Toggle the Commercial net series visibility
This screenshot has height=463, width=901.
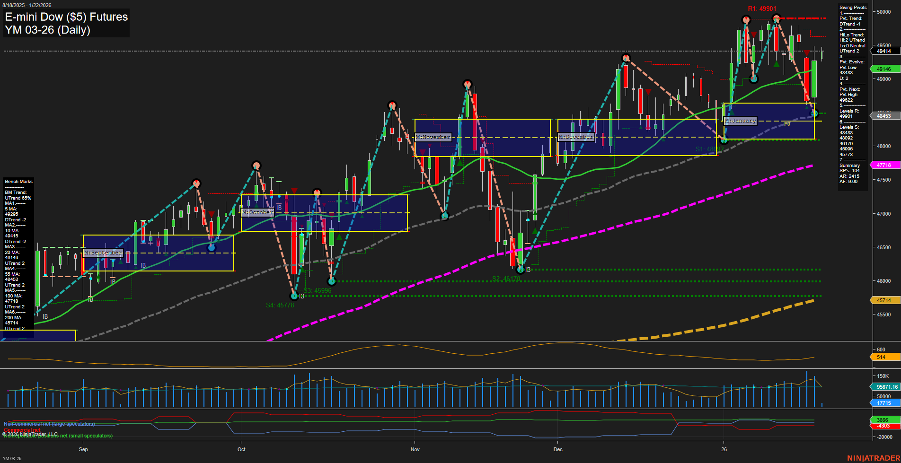(x=22, y=430)
